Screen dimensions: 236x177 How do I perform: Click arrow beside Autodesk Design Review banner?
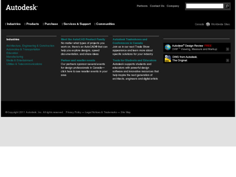(228, 49)
